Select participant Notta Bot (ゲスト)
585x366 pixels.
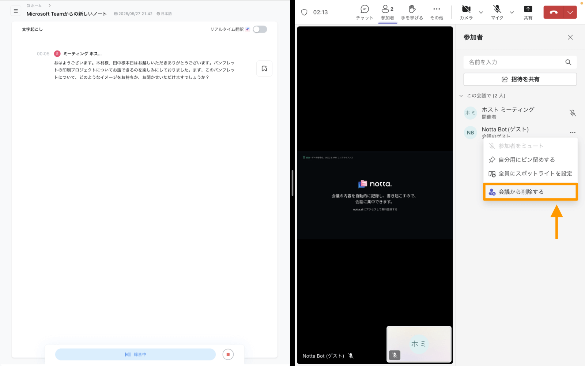(x=505, y=130)
